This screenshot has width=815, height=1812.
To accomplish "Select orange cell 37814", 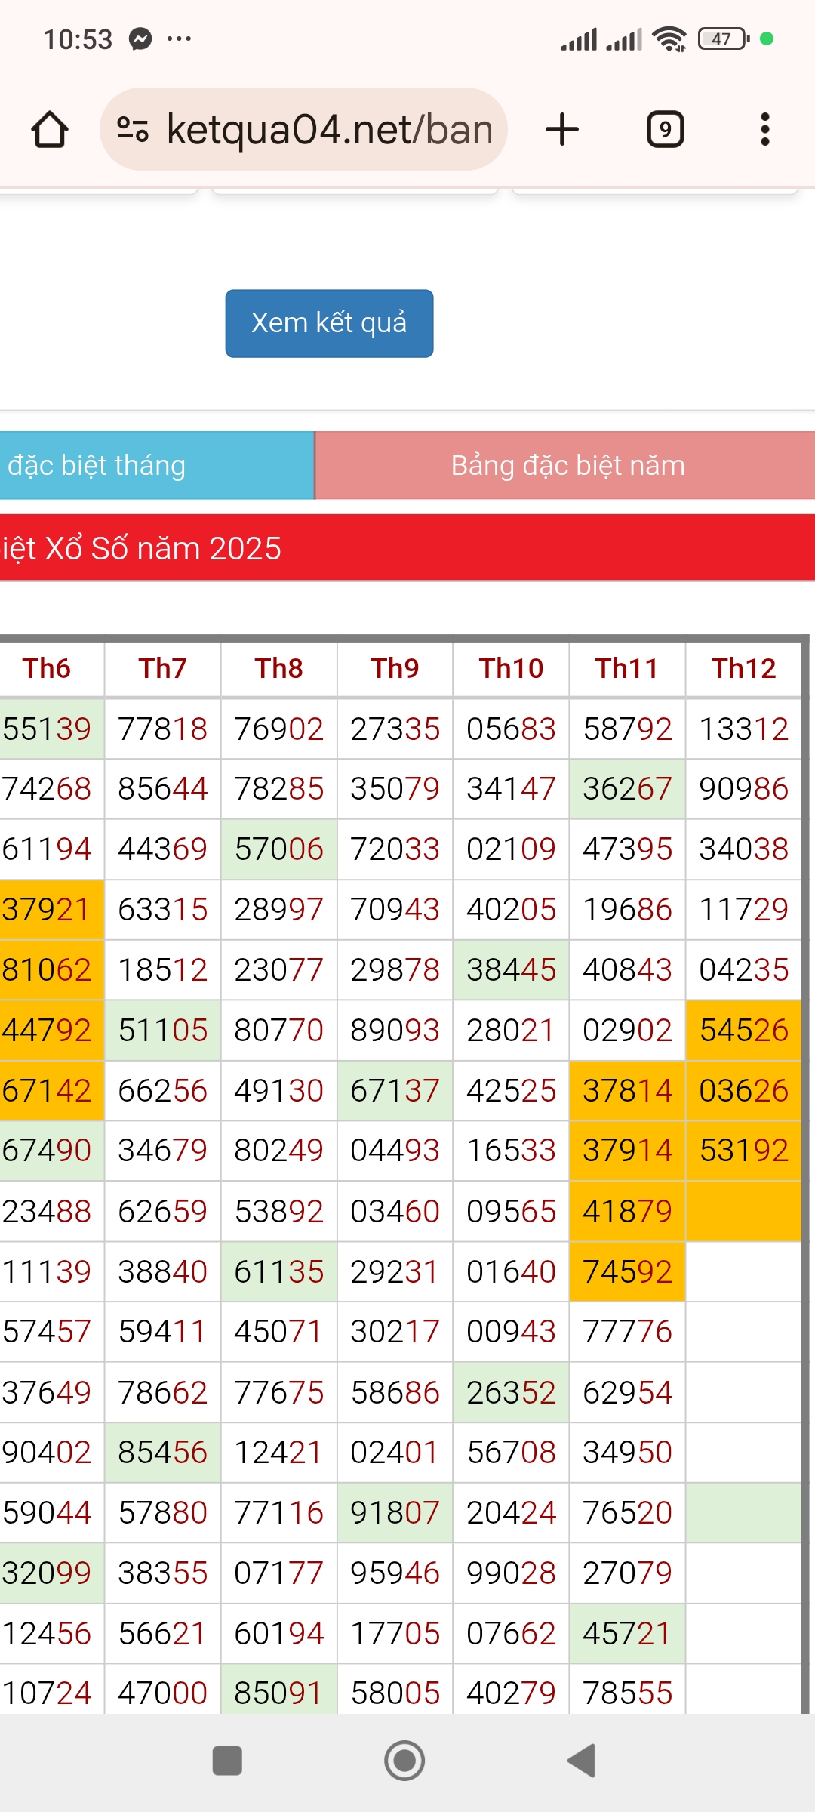I will pyautogui.click(x=628, y=1091).
